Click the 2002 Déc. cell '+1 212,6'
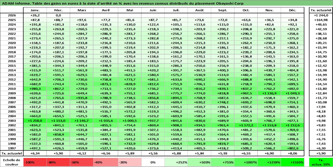Viewport: 333px width, 167px height. [293, 125]
